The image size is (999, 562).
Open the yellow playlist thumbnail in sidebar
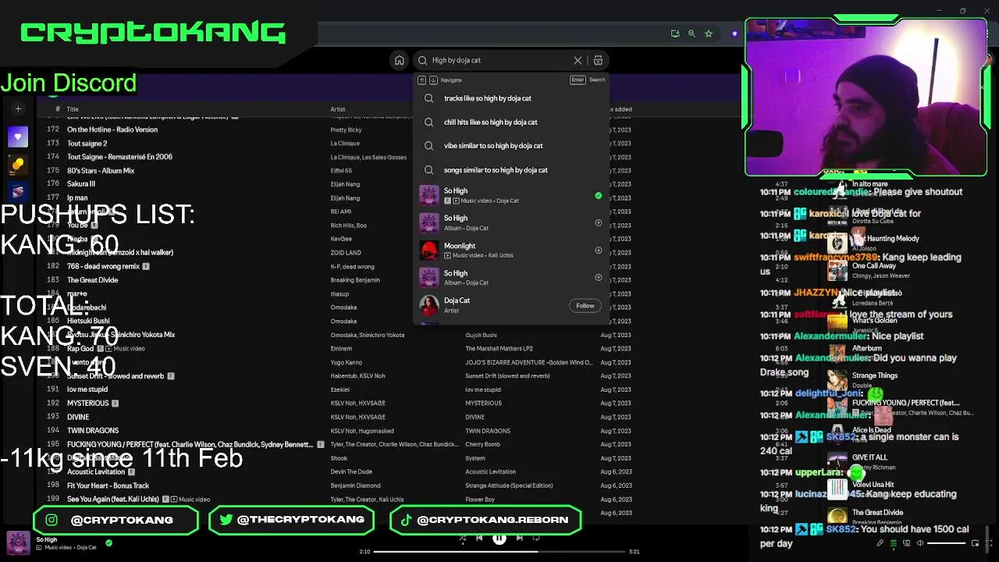coord(18,165)
